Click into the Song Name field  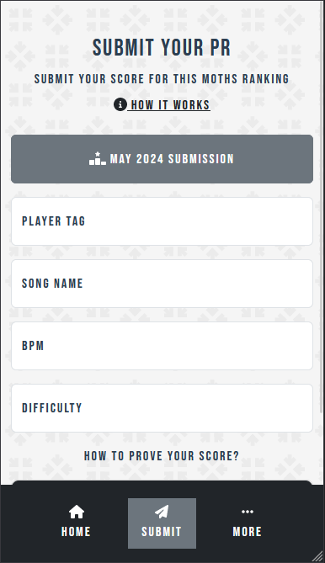pos(162,284)
